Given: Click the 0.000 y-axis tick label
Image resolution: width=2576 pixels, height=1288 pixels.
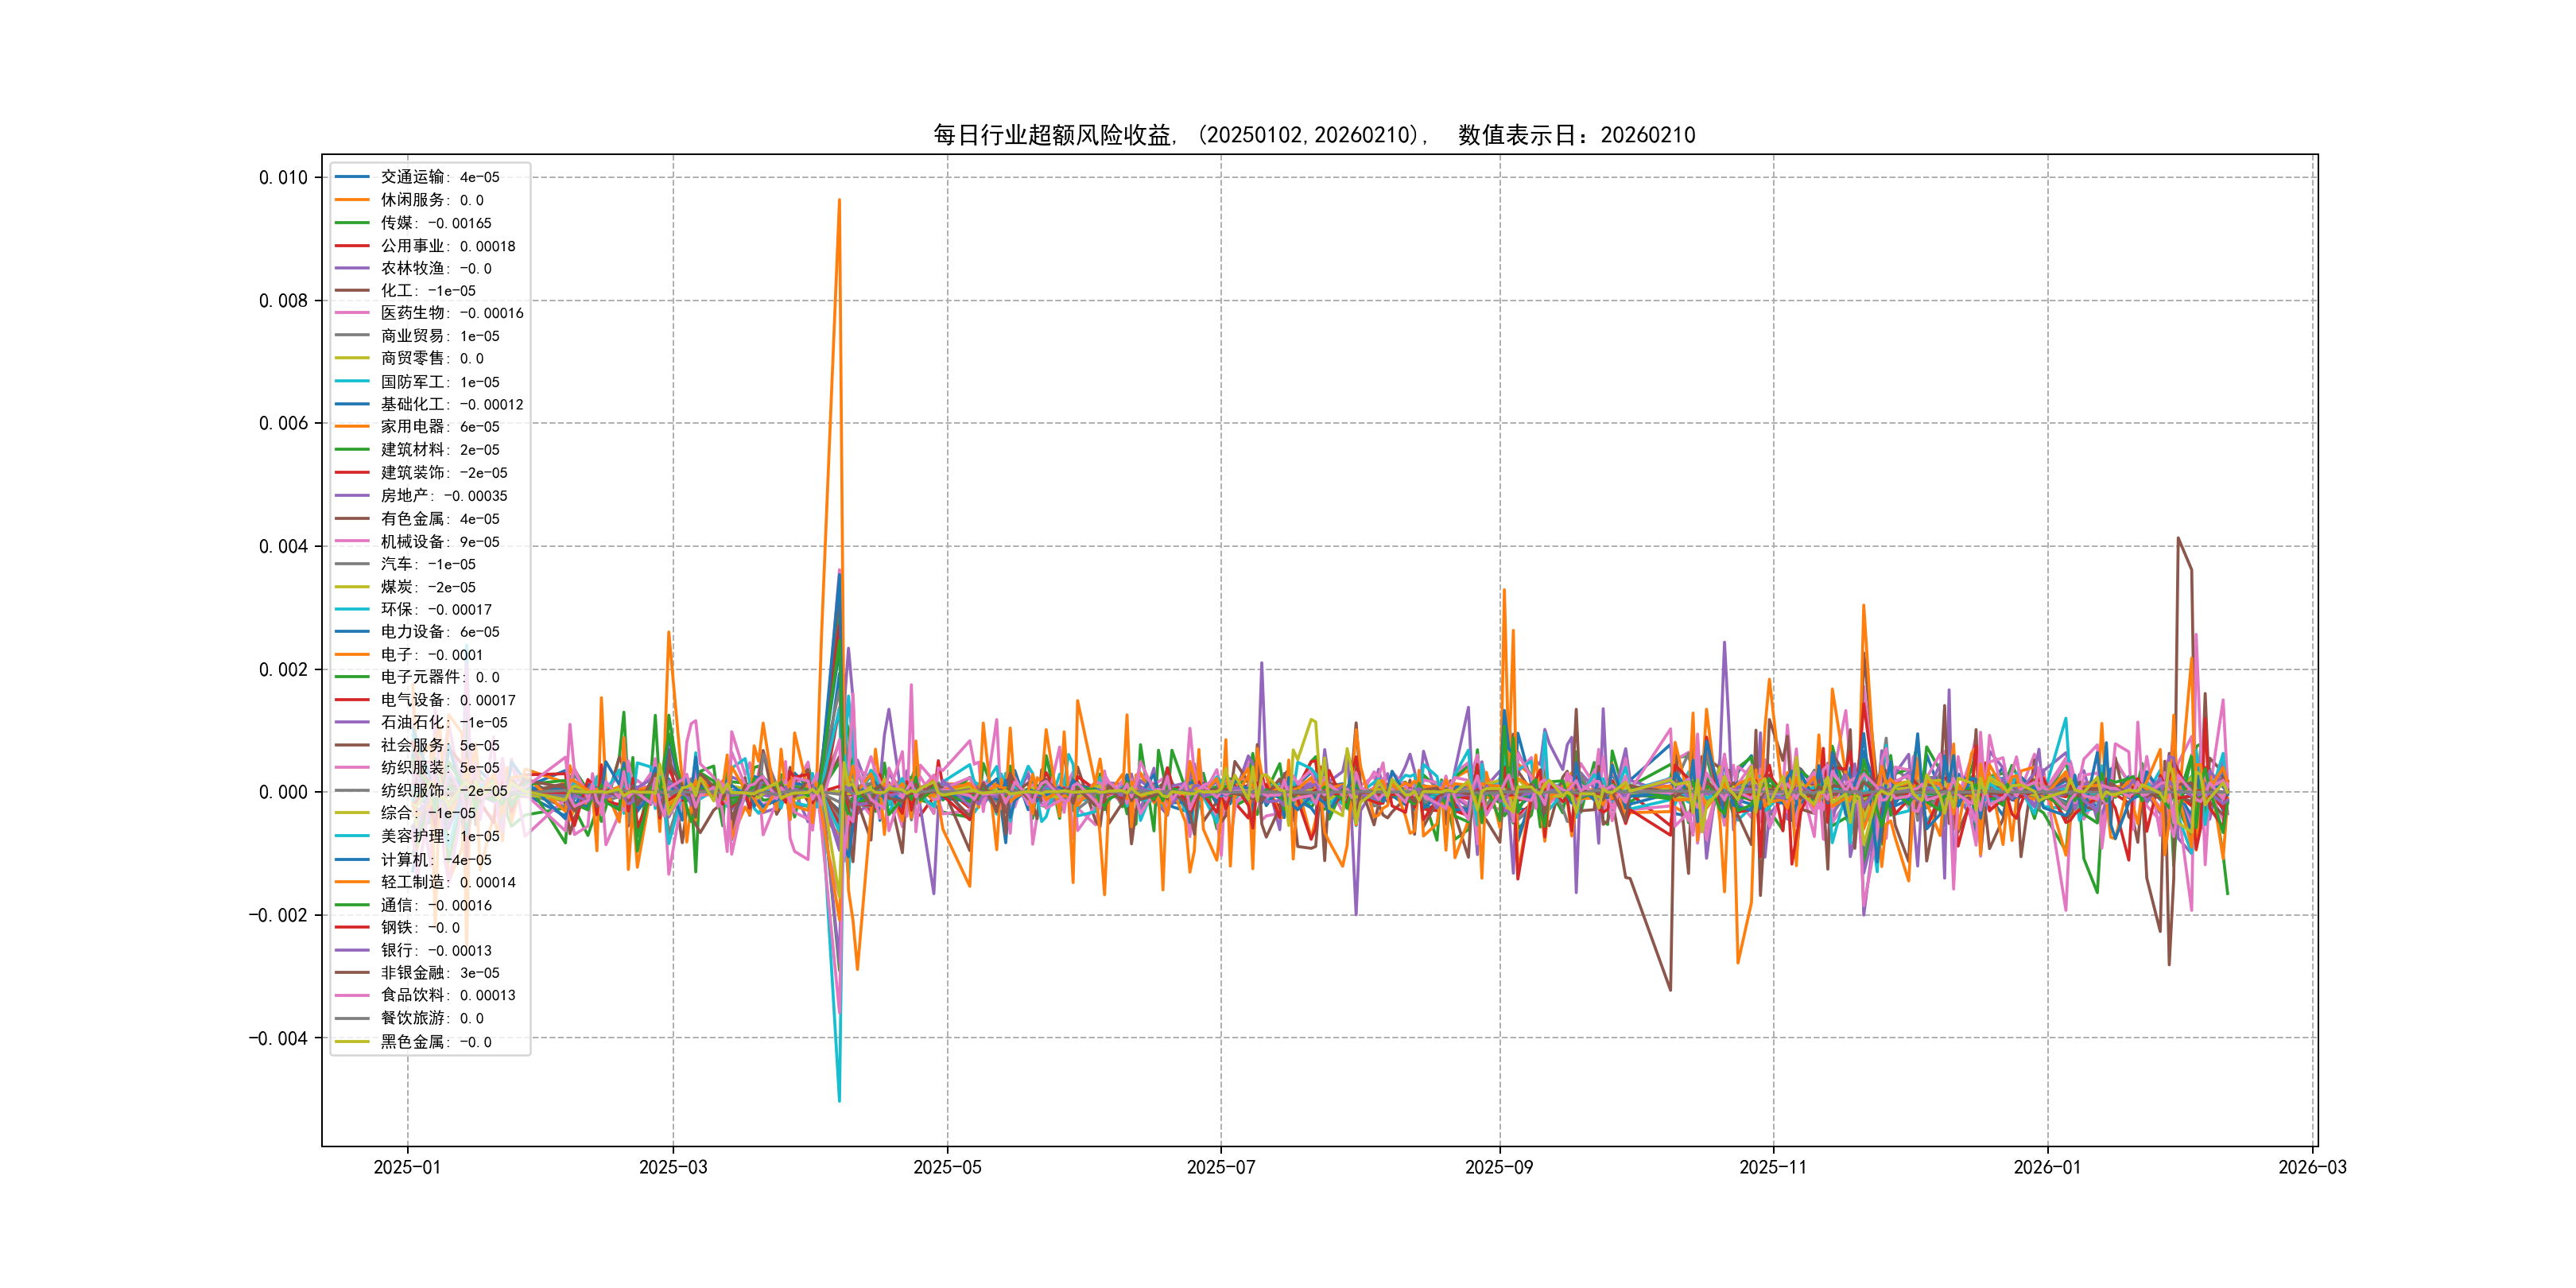Looking at the screenshot, I should (283, 792).
